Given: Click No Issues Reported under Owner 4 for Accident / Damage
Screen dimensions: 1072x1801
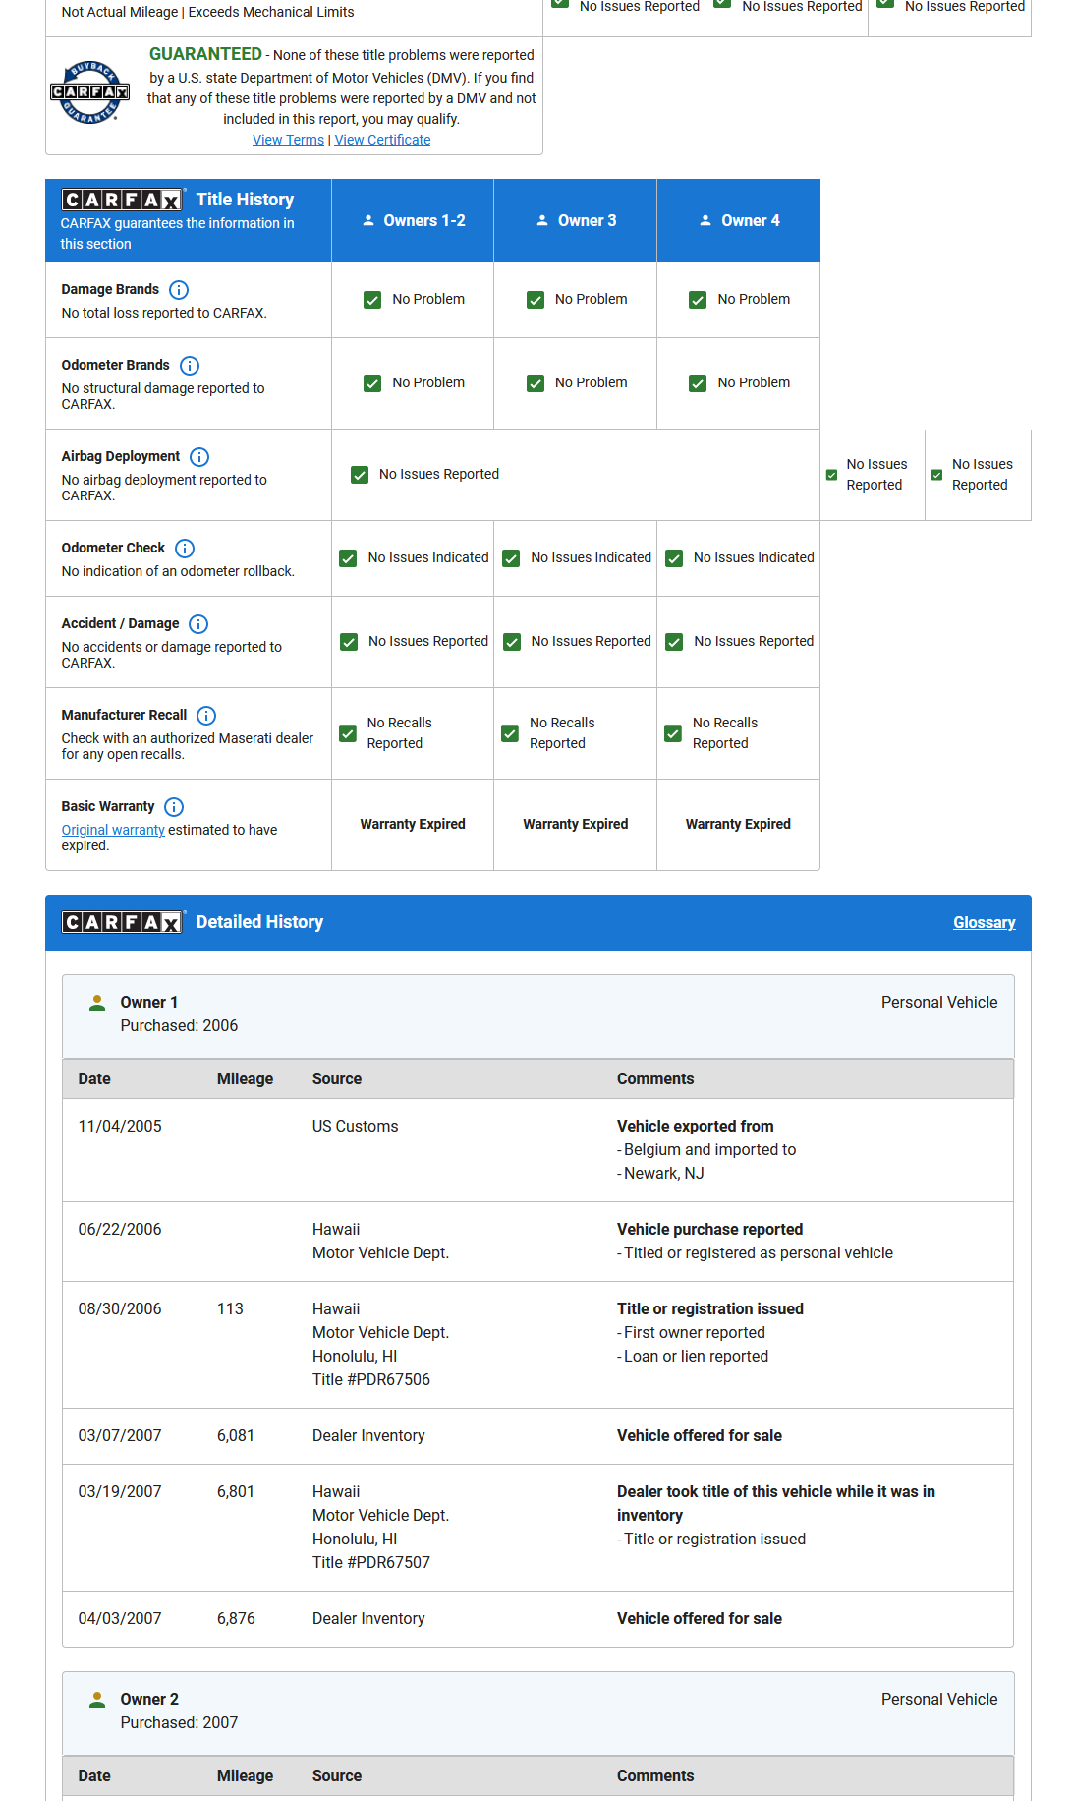Looking at the screenshot, I should (x=754, y=641).
